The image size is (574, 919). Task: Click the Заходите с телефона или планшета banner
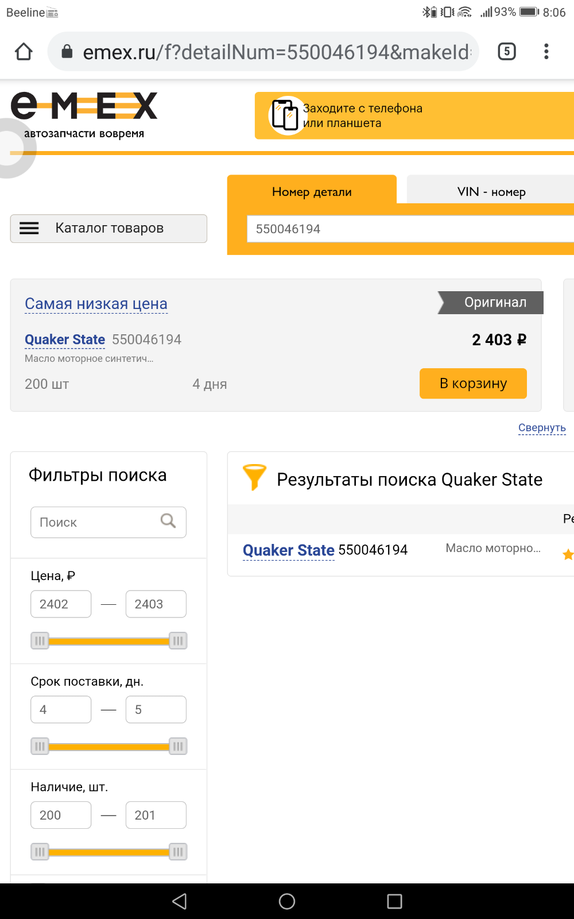[414, 115]
